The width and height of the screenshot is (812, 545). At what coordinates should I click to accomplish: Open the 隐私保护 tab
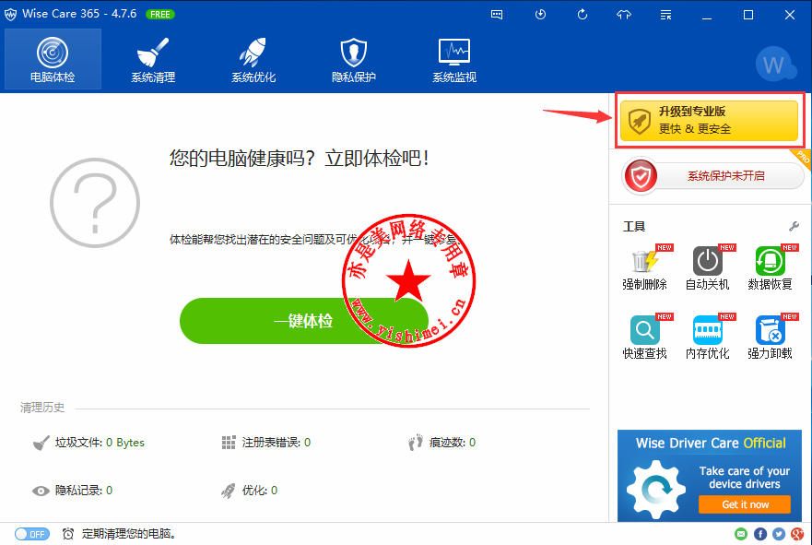pos(354,59)
